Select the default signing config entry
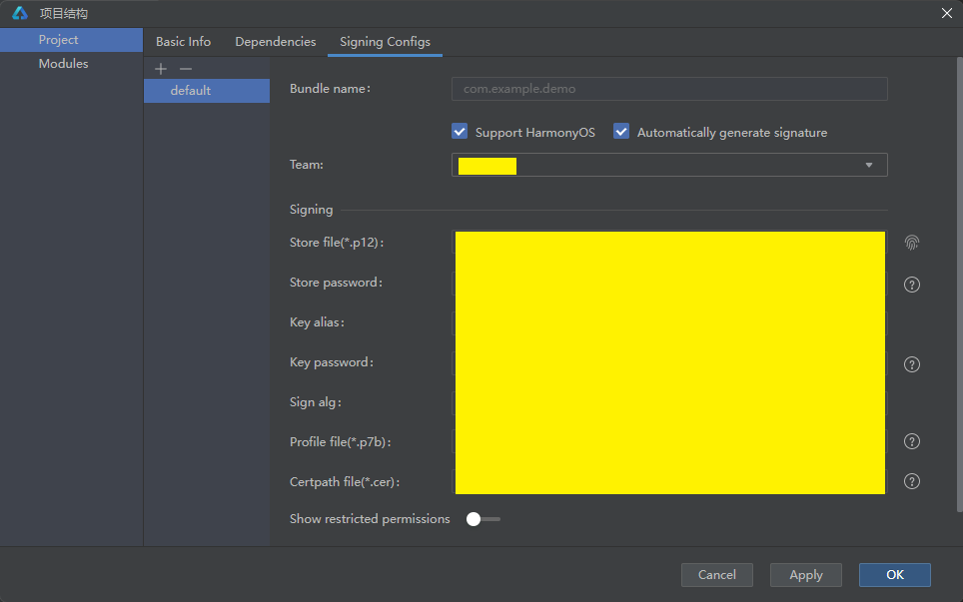This screenshot has width=963, height=602. point(207,91)
